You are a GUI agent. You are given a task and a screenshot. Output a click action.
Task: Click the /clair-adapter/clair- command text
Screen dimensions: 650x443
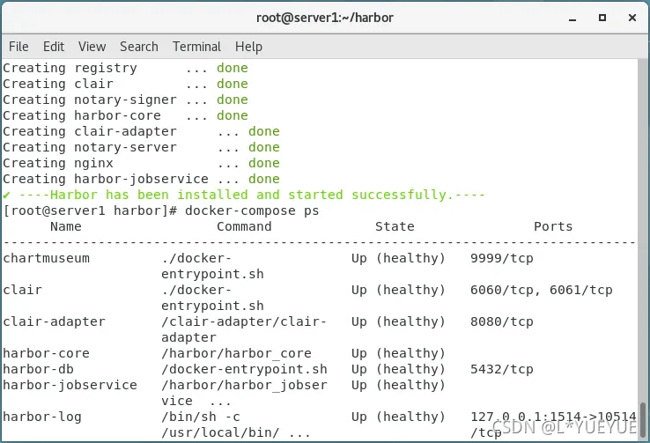coord(244,321)
